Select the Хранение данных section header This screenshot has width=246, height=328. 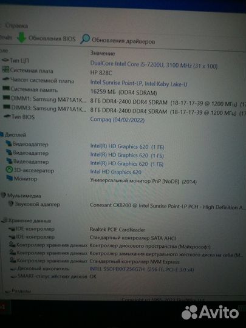(30, 220)
